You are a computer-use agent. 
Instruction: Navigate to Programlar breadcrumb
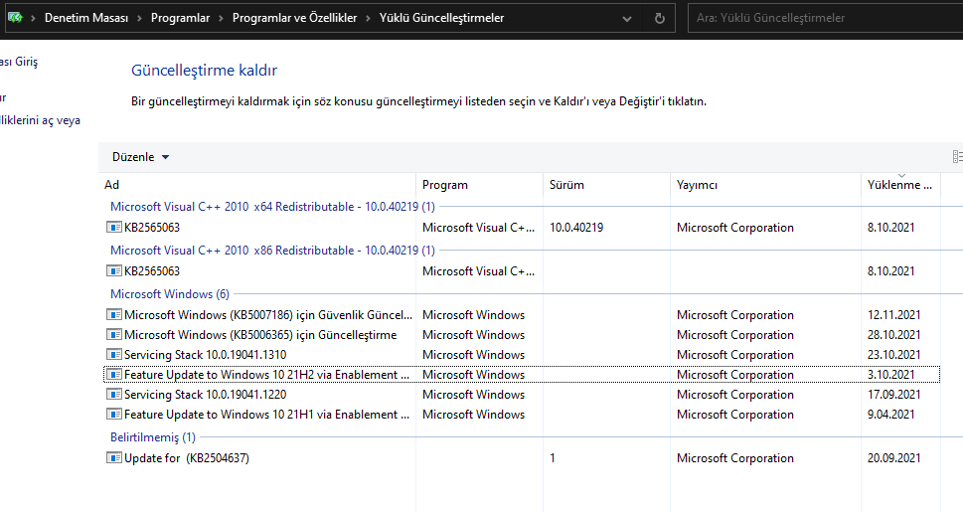coord(180,18)
